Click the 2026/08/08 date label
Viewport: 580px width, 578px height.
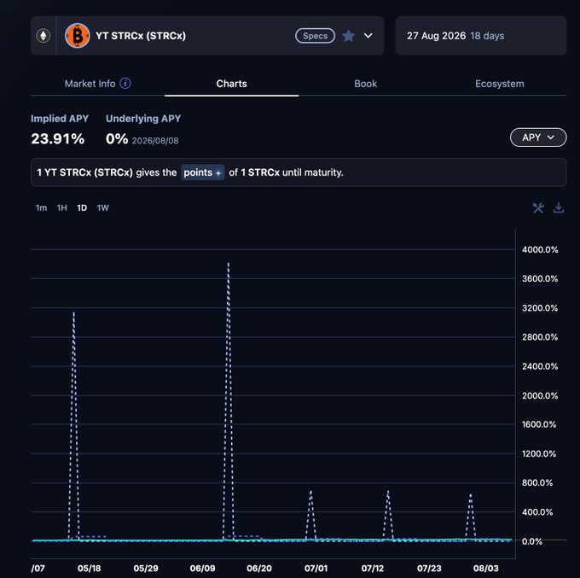[155, 141]
